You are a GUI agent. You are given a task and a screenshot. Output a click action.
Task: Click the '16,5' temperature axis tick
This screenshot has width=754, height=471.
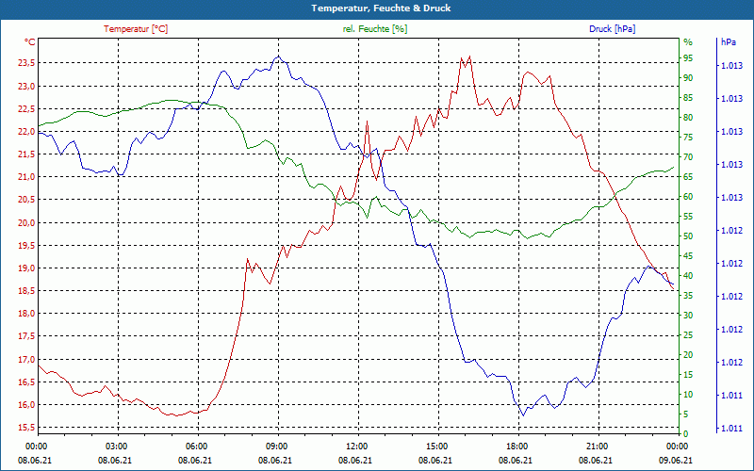pos(26,382)
